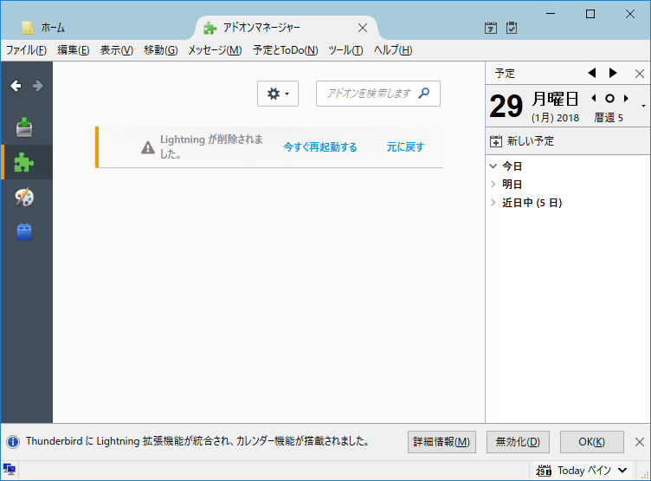Click the large date number 29
The height and width of the screenshot is (481, 651).
506,106
